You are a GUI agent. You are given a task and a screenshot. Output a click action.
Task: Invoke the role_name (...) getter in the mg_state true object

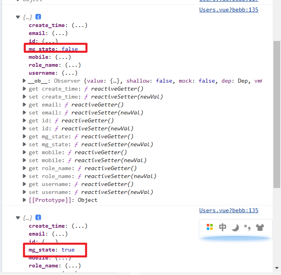(x=73, y=266)
